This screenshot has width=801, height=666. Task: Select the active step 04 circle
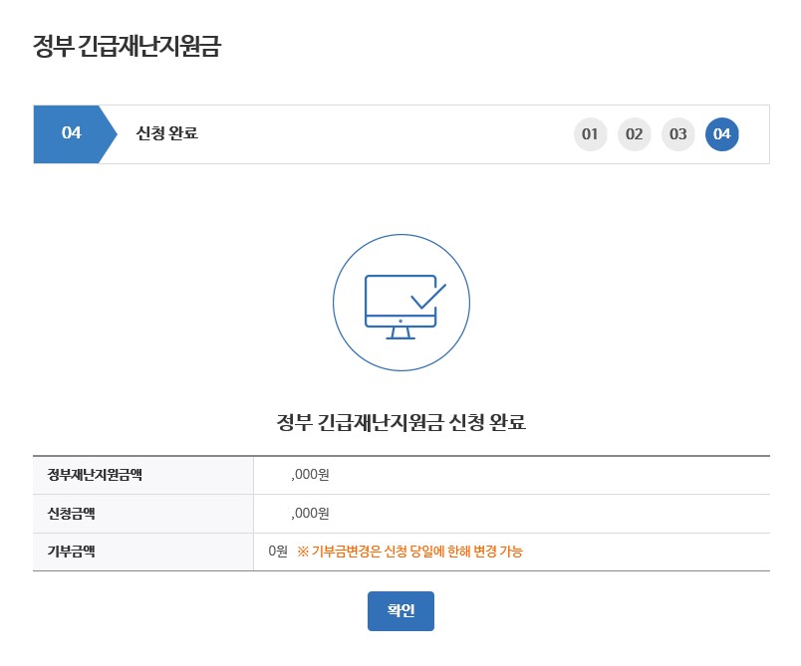click(722, 134)
